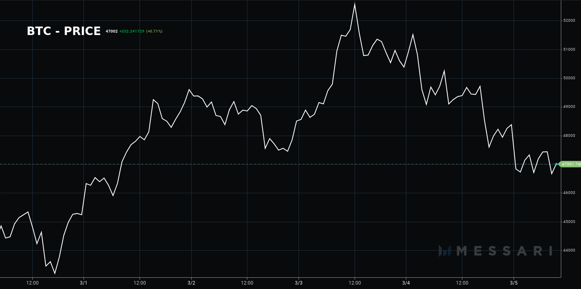Screen dimensions: 581x289
Task: Click the green 47001.74 price tag
Action: (570, 164)
